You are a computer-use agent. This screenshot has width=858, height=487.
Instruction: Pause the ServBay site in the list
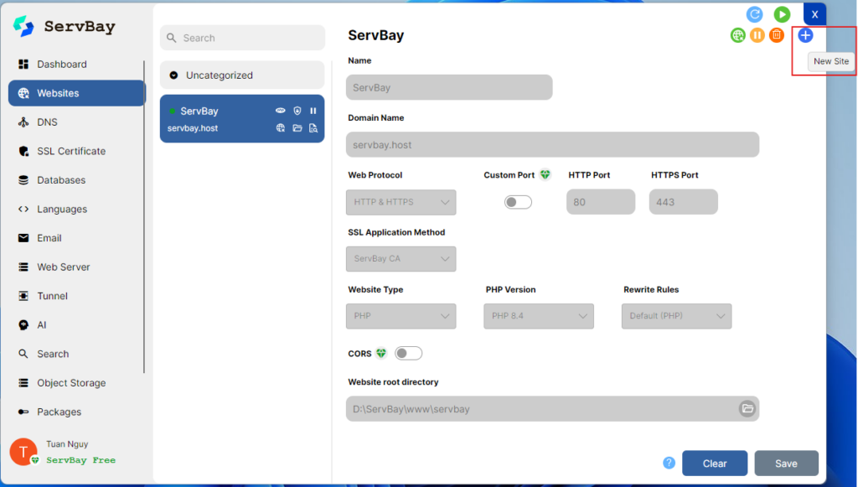click(313, 111)
